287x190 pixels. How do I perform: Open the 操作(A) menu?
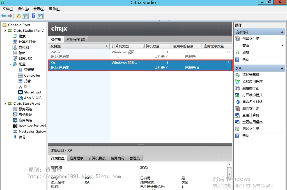tap(23, 9)
